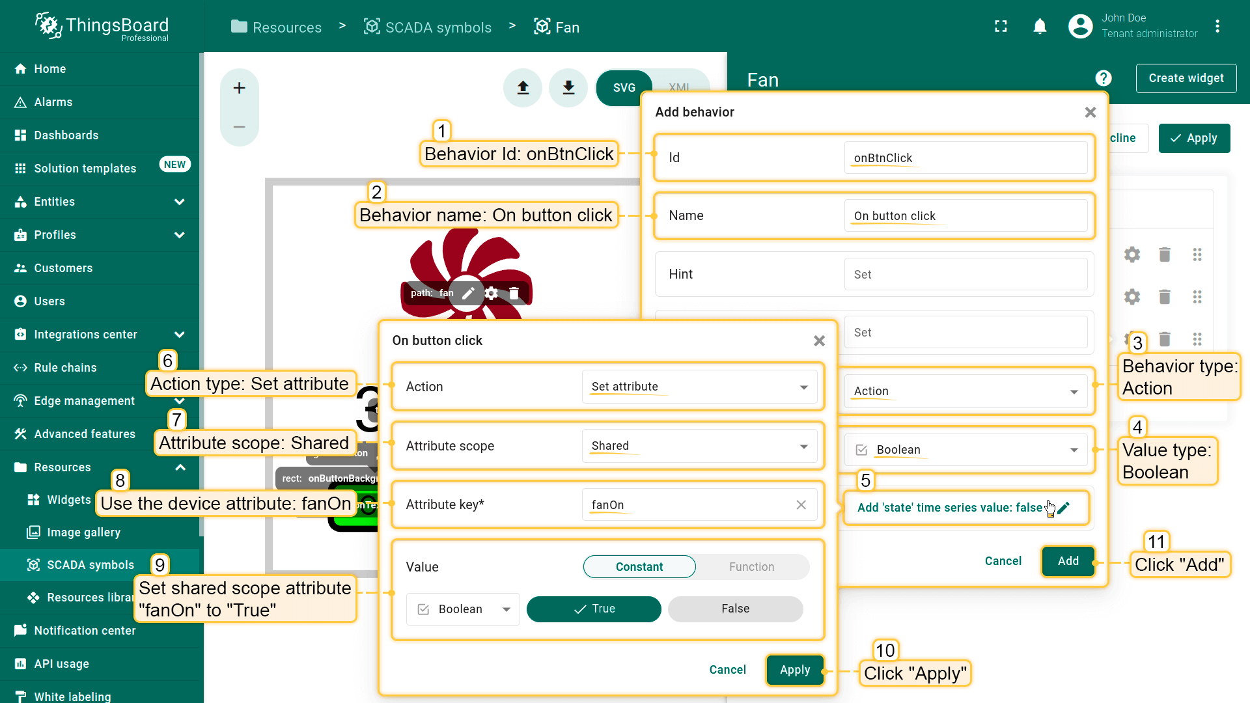Clear the fanOn attribute key field
This screenshot has width=1250, height=703.
click(x=801, y=505)
